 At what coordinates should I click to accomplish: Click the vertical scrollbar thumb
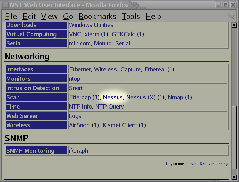click(234, 137)
